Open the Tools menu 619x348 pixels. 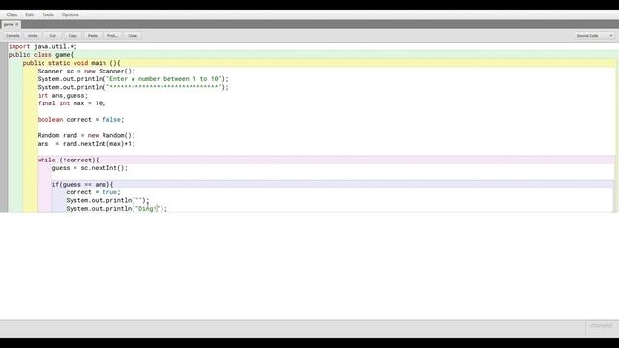[47, 14]
